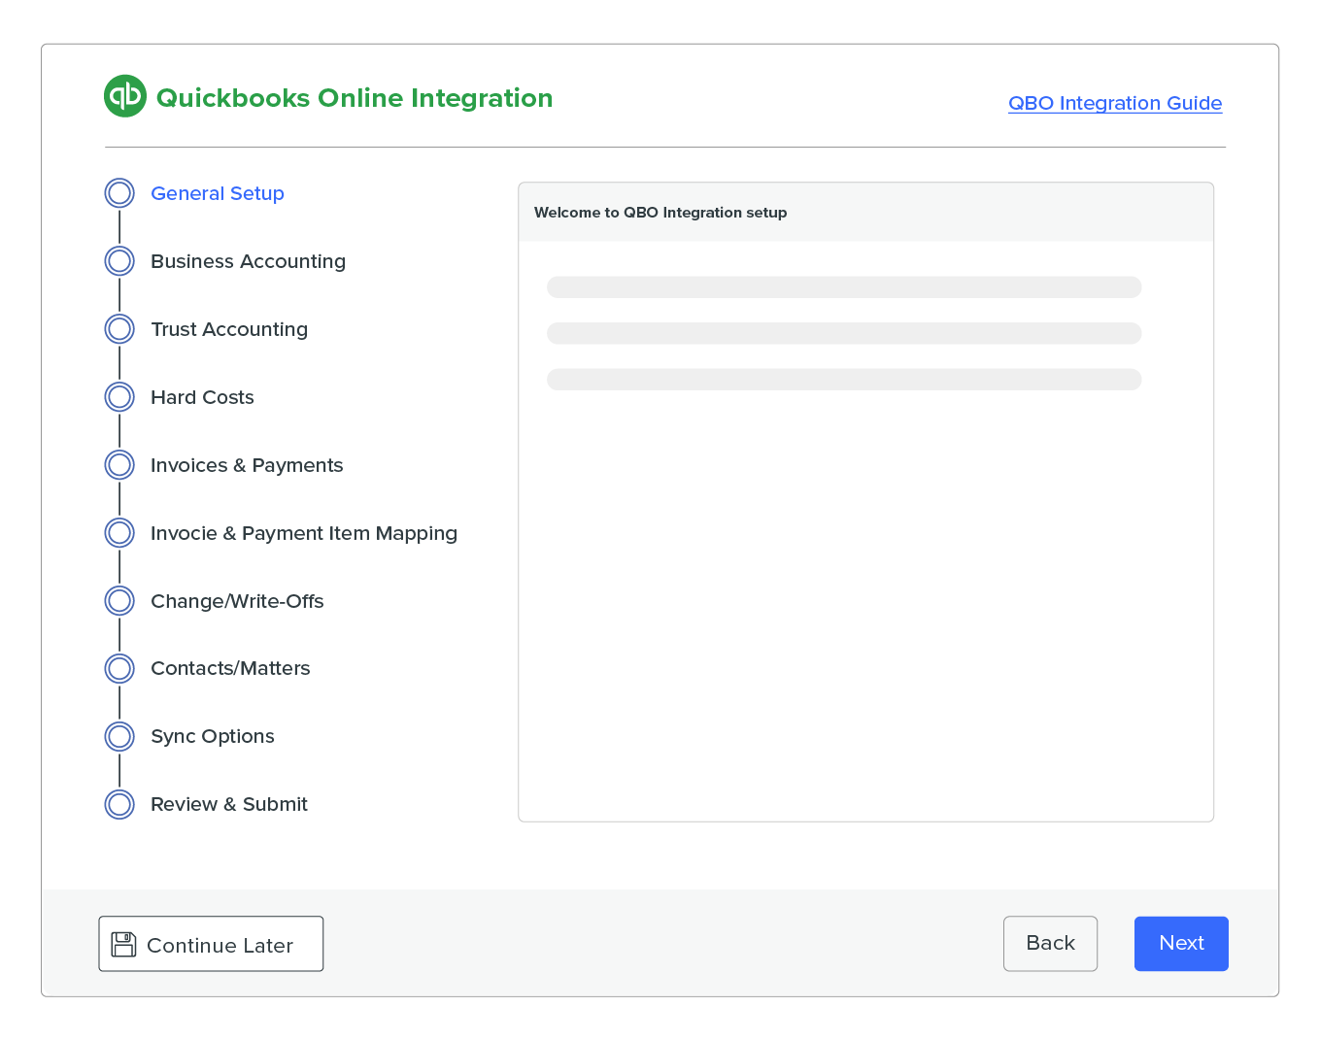
Task: Click the Back button
Action: pyautogui.click(x=1050, y=943)
